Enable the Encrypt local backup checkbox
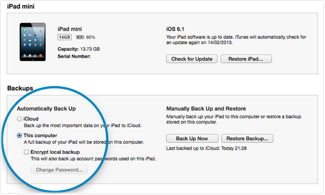The width and height of the screenshot is (325, 195). coord(26,152)
